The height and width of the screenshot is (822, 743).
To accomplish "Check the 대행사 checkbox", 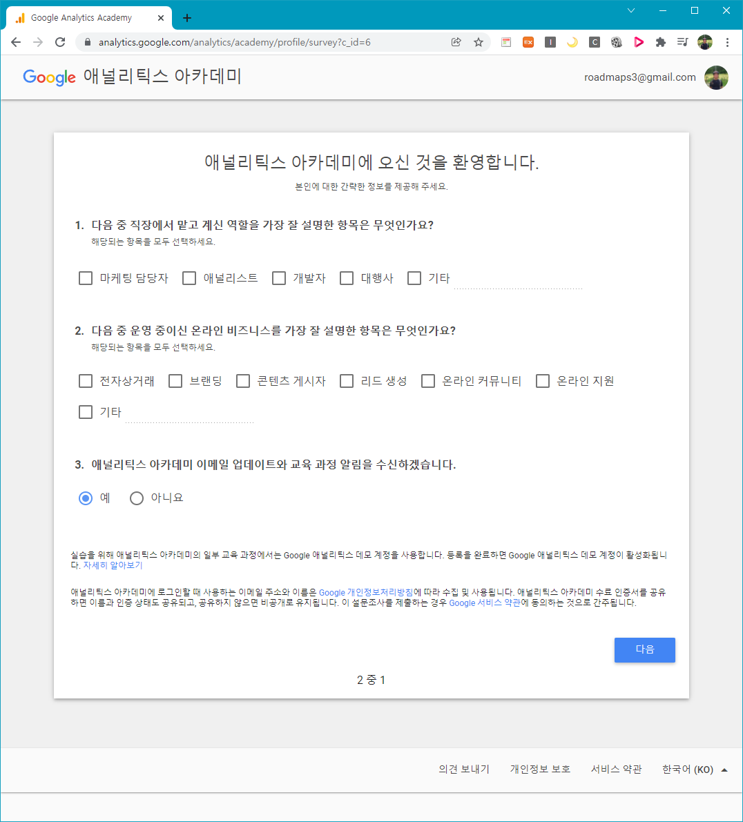I will pyautogui.click(x=347, y=278).
